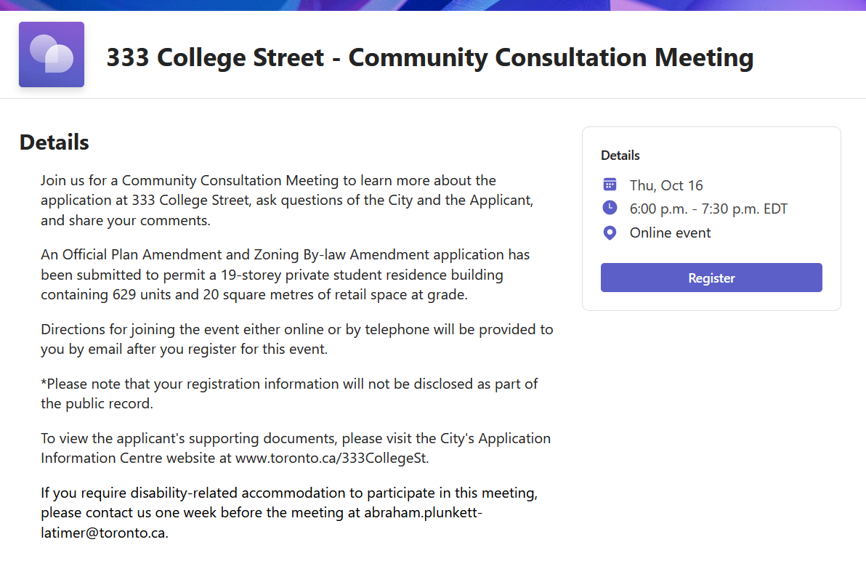Click the "Directions for joining the event" paragraph
866x574 pixels.
296,339
